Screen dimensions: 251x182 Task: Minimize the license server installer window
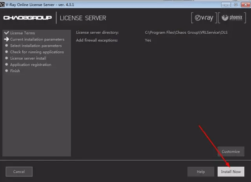tap(226, 5)
